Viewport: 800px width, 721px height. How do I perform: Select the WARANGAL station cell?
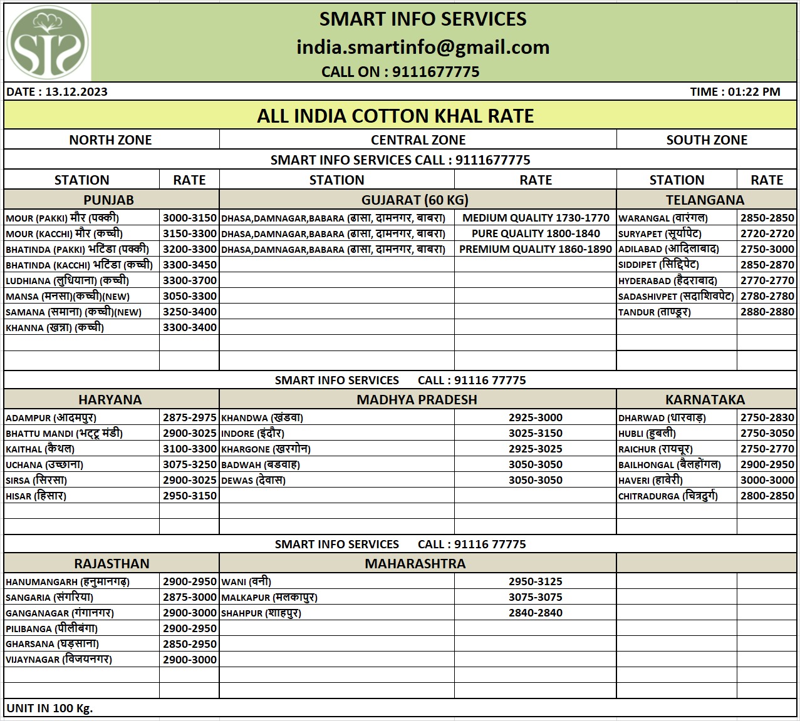tap(676, 218)
